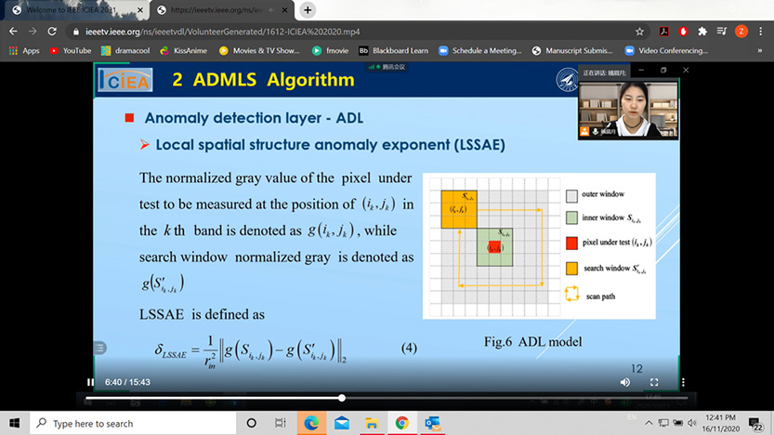Mute the video with speaker icon
The width and height of the screenshot is (774, 435).
click(x=625, y=382)
